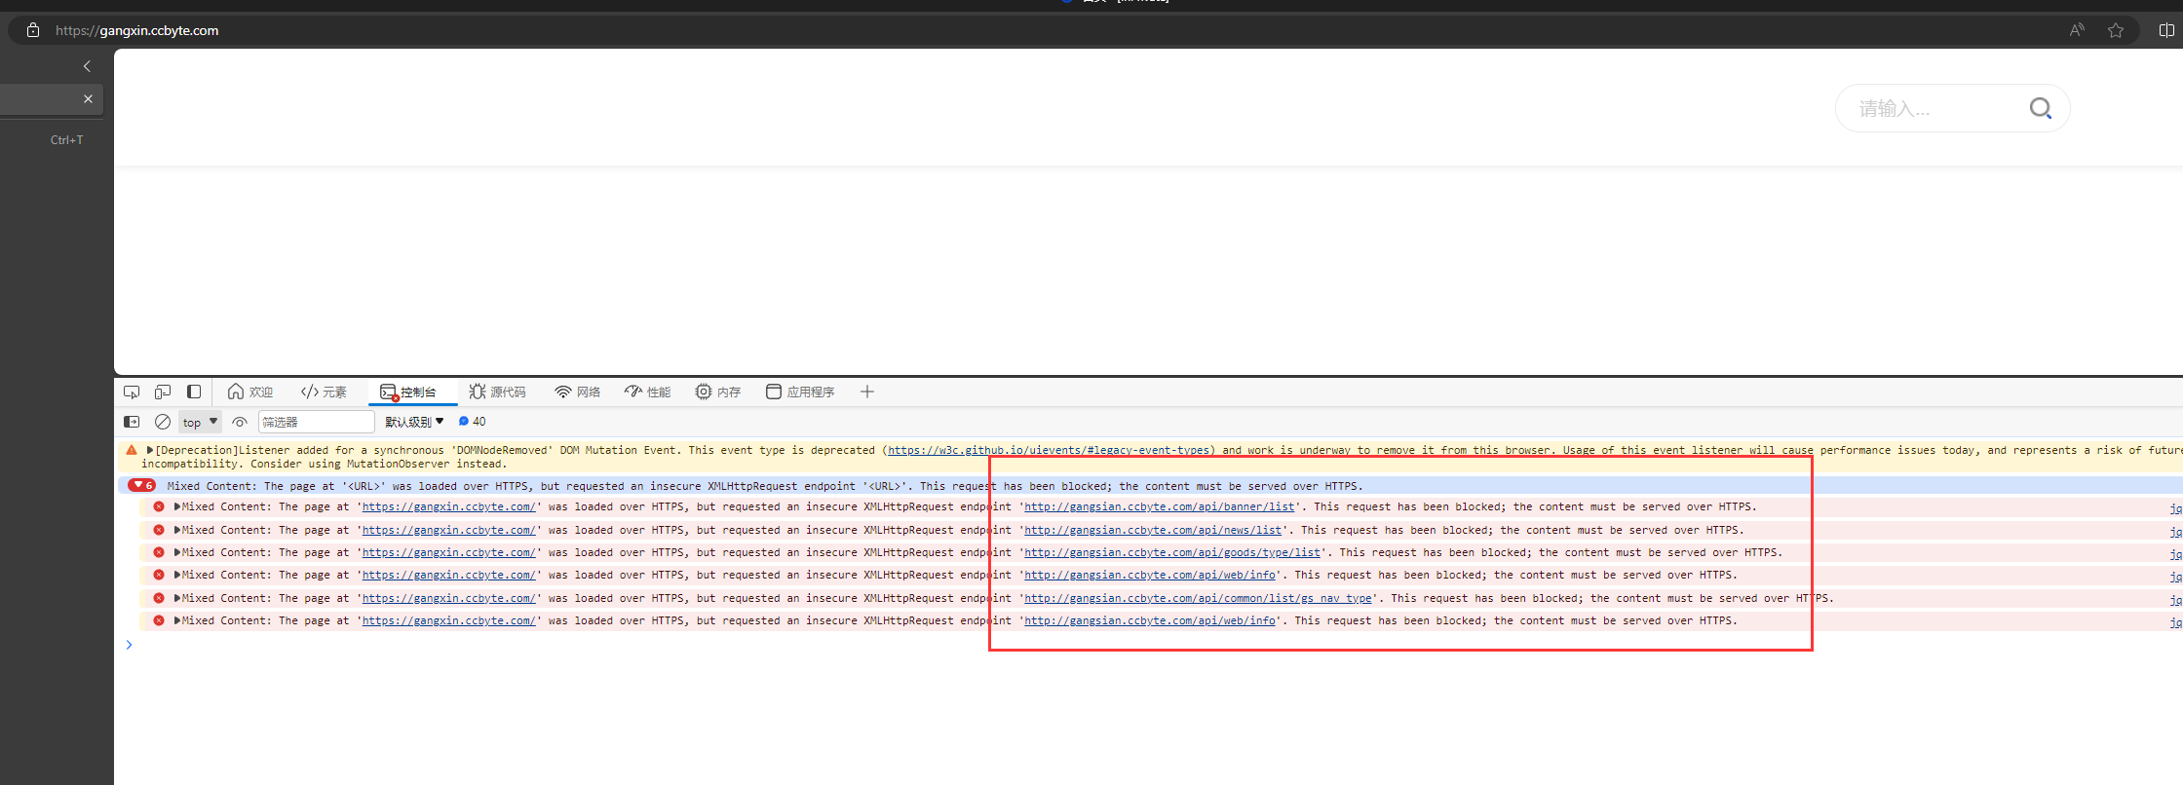The image size is (2183, 785).
Task: Open the 欢迎 welcome tab
Action: [x=250, y=392]
